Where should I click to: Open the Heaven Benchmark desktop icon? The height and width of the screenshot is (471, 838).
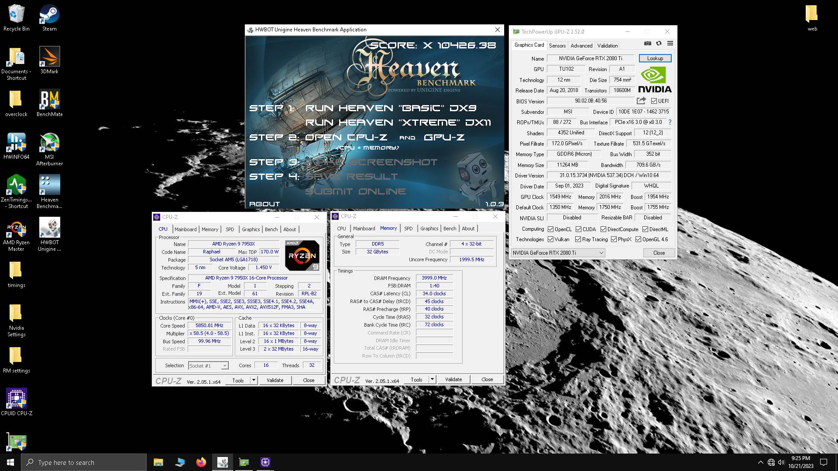click(49, 191)
